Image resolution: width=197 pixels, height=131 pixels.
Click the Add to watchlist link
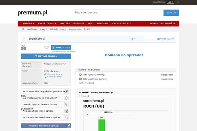click(166, 39)
